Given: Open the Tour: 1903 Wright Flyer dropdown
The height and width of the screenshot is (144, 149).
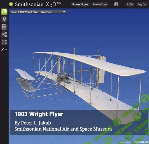Looking at the screenshot, I should tap(38, 12).
